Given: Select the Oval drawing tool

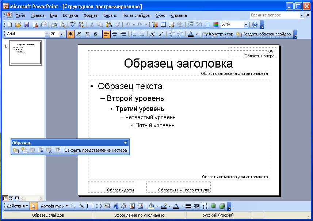Looking at the screenshot, I should pyautogui.click(x=99, y=206).
